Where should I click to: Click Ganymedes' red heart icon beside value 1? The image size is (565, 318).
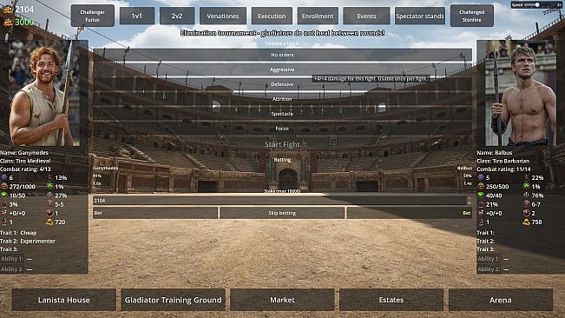point(49,213)
